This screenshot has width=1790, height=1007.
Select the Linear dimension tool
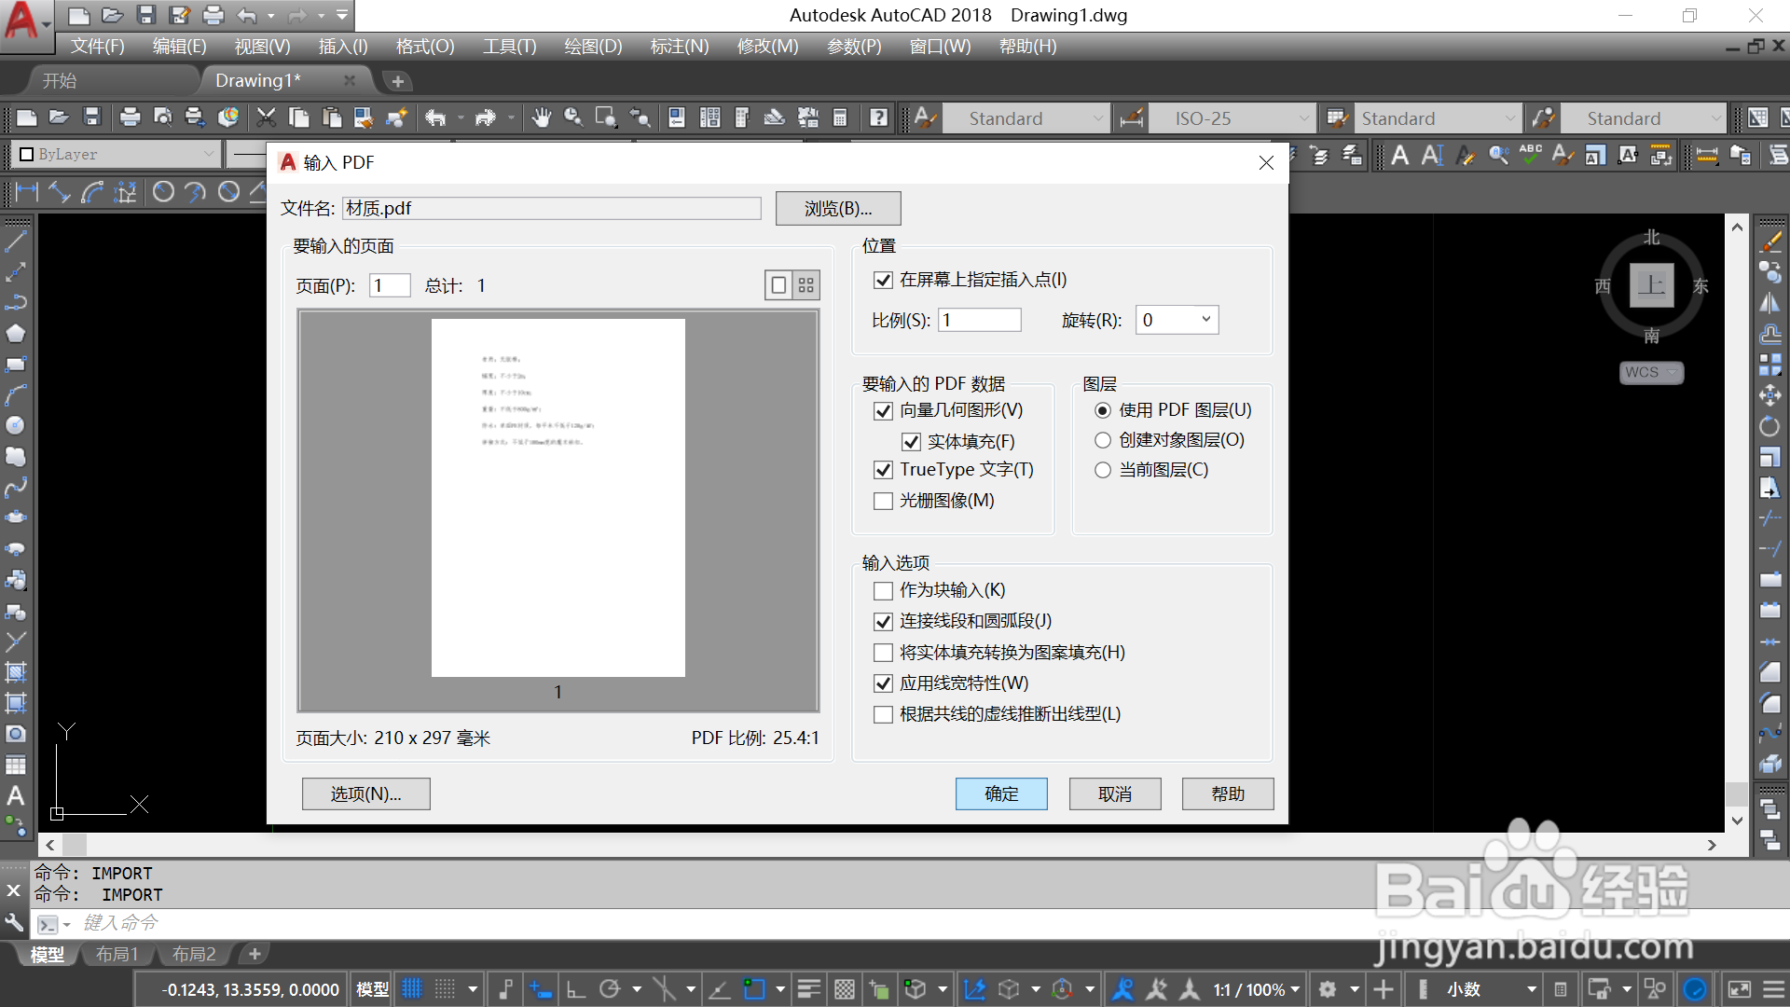click(x=26, y=192)
